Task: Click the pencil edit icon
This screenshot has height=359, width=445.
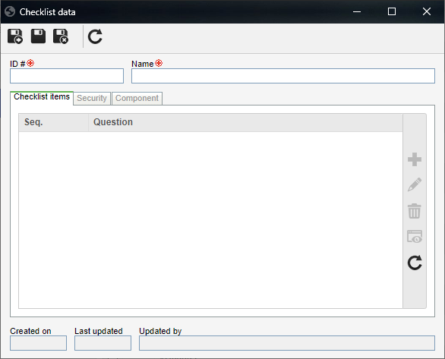Action: click(415, 185)
